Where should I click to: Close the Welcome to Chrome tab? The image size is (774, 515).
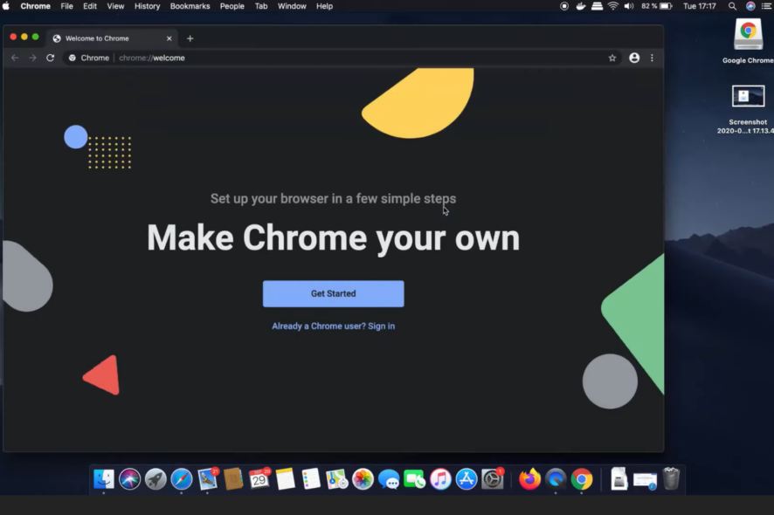tap(169, 38)
